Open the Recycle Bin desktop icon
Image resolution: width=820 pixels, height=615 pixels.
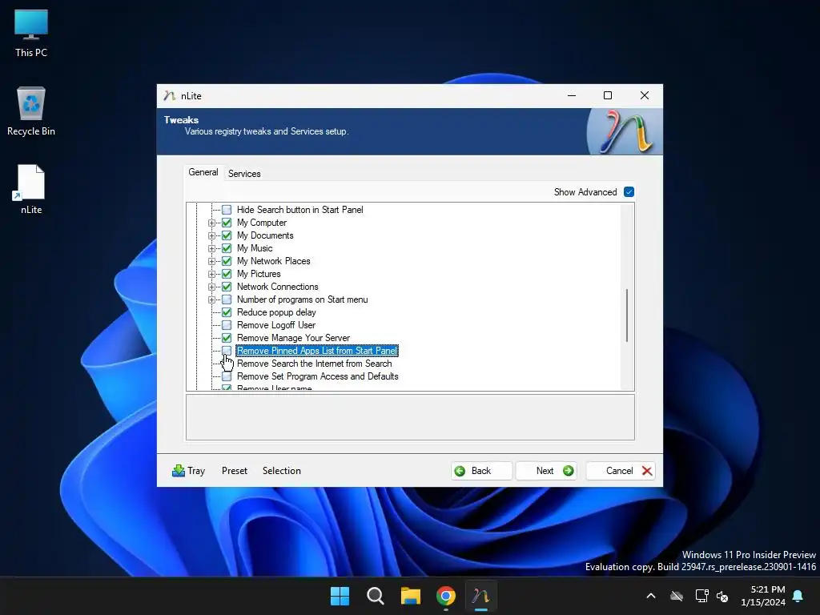(x=31, y=111)
